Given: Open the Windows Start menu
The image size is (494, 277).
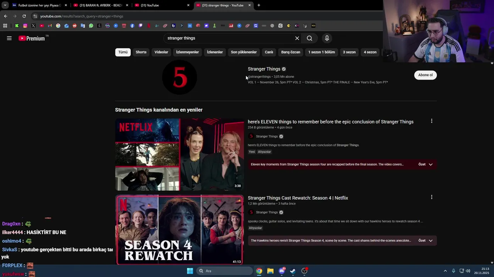Looking at the screenshot, I should click(190, 271).
